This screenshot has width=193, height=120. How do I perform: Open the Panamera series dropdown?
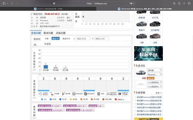point(154,74)
